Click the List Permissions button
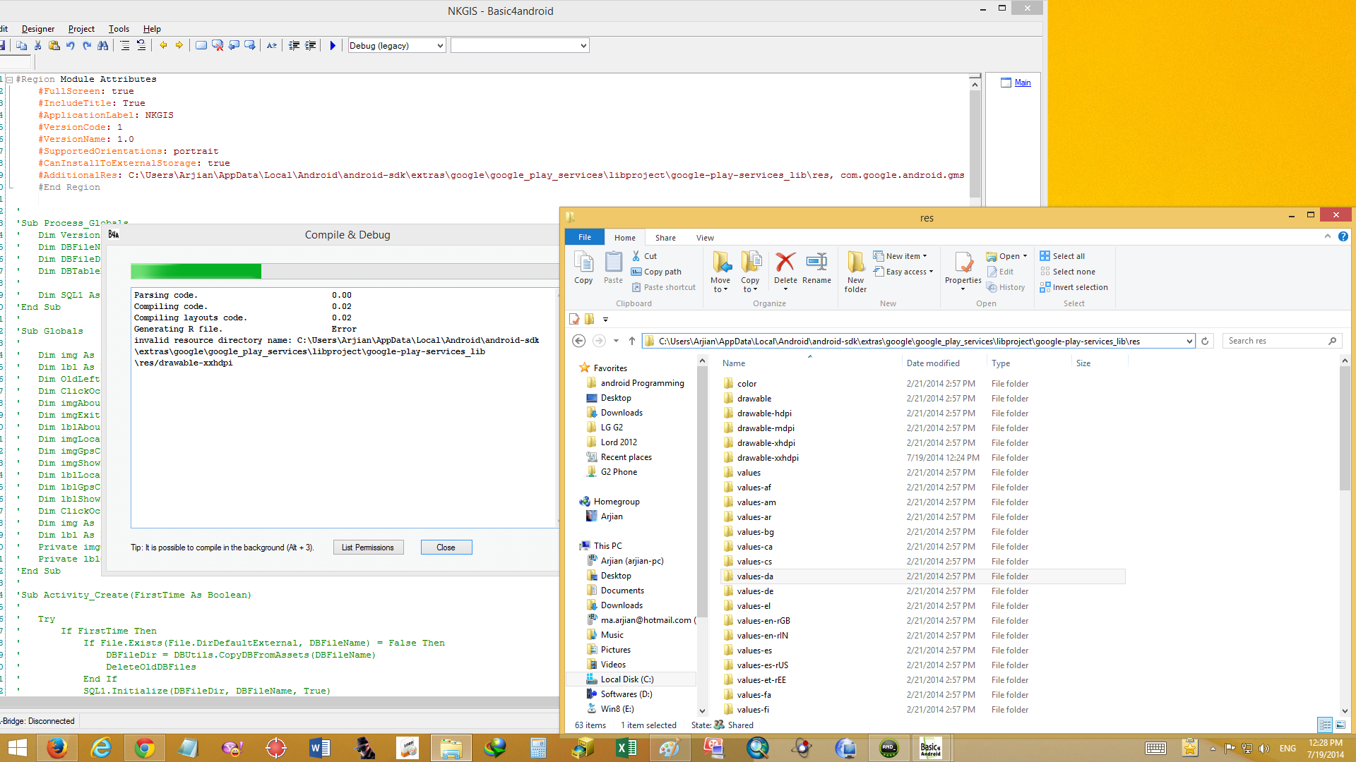The image size is (1356, 762). pos(368,548)
